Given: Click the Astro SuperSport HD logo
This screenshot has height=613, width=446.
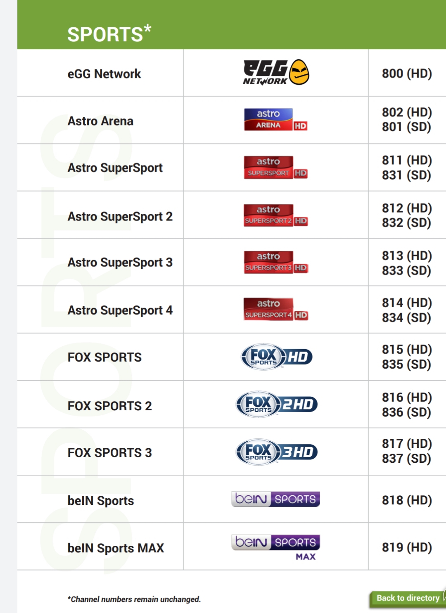Looking at the screenshot, I should click(276, 167).
